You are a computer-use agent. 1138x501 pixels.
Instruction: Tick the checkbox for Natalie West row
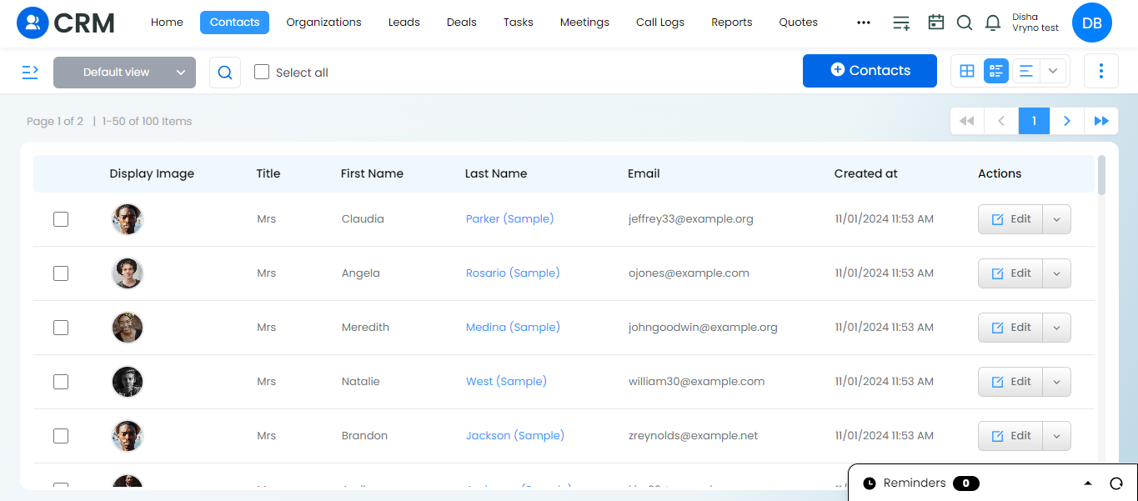point(61,382)
